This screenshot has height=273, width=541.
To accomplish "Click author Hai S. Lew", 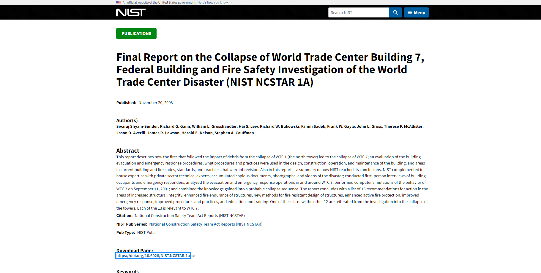I will (x=248, y=126).
